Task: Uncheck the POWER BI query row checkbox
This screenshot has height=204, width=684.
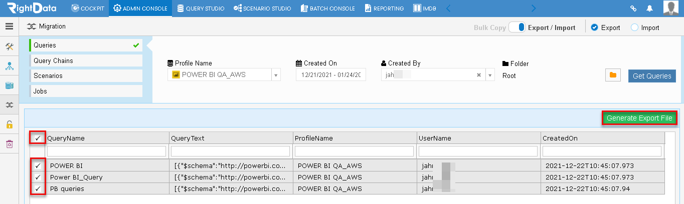Action: click(x=38, y=165)
